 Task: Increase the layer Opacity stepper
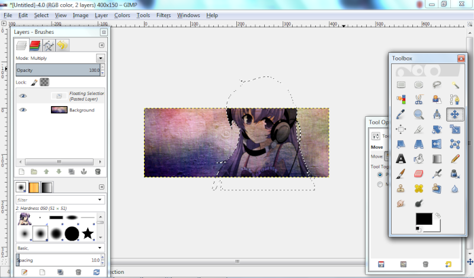click(103, 68)
